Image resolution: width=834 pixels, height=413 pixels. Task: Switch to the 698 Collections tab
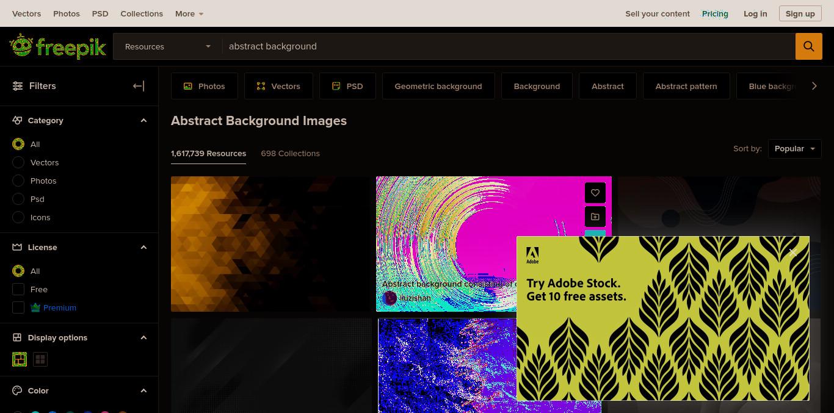coord(290,153)
